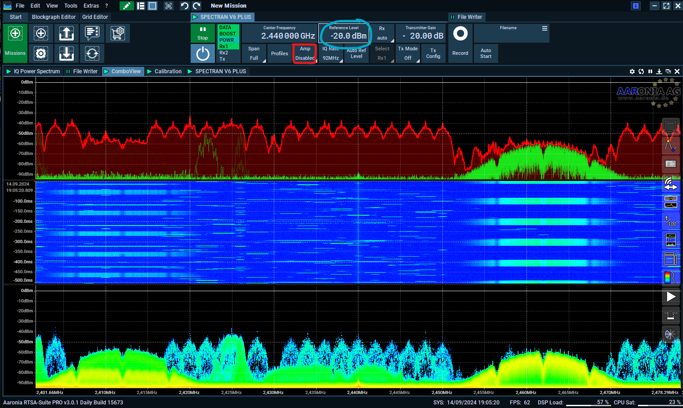Click the upload mission icon
The height and width of the screenshot is (408, 683).
coord(67,34)
